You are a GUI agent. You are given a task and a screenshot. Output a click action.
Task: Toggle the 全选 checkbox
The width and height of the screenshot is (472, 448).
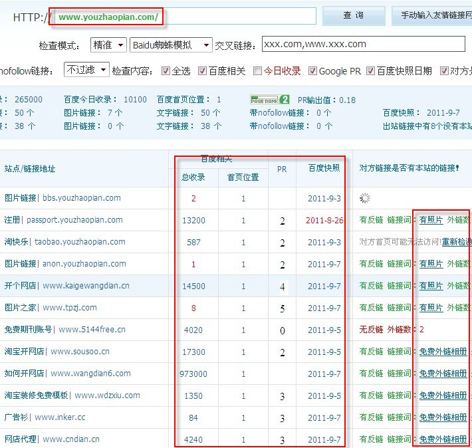click(166, 70)
